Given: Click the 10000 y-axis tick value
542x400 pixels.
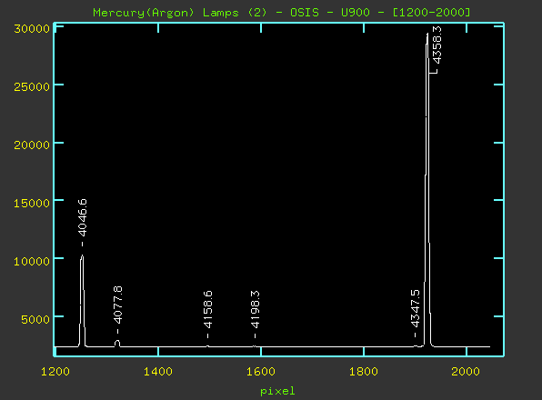Looking at the screenshot, I should click(x=32, y=261).
